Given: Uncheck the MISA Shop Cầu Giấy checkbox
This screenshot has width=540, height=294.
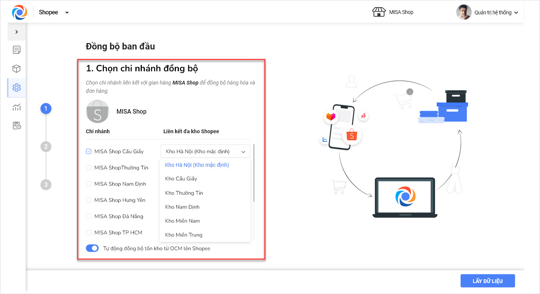Looking at the screenshot, I should (x=89, y=151).
